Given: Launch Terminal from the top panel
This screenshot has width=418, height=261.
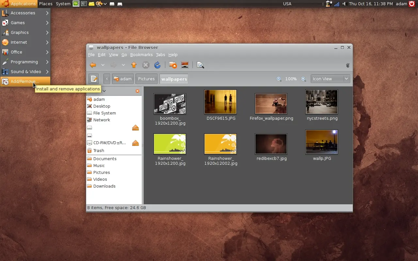Looking at the screenshot, I should 84,4.
